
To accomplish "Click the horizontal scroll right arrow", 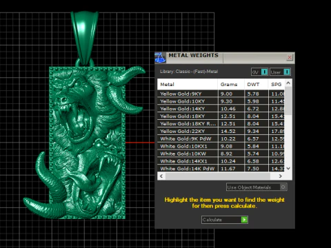I will point(280,176).
